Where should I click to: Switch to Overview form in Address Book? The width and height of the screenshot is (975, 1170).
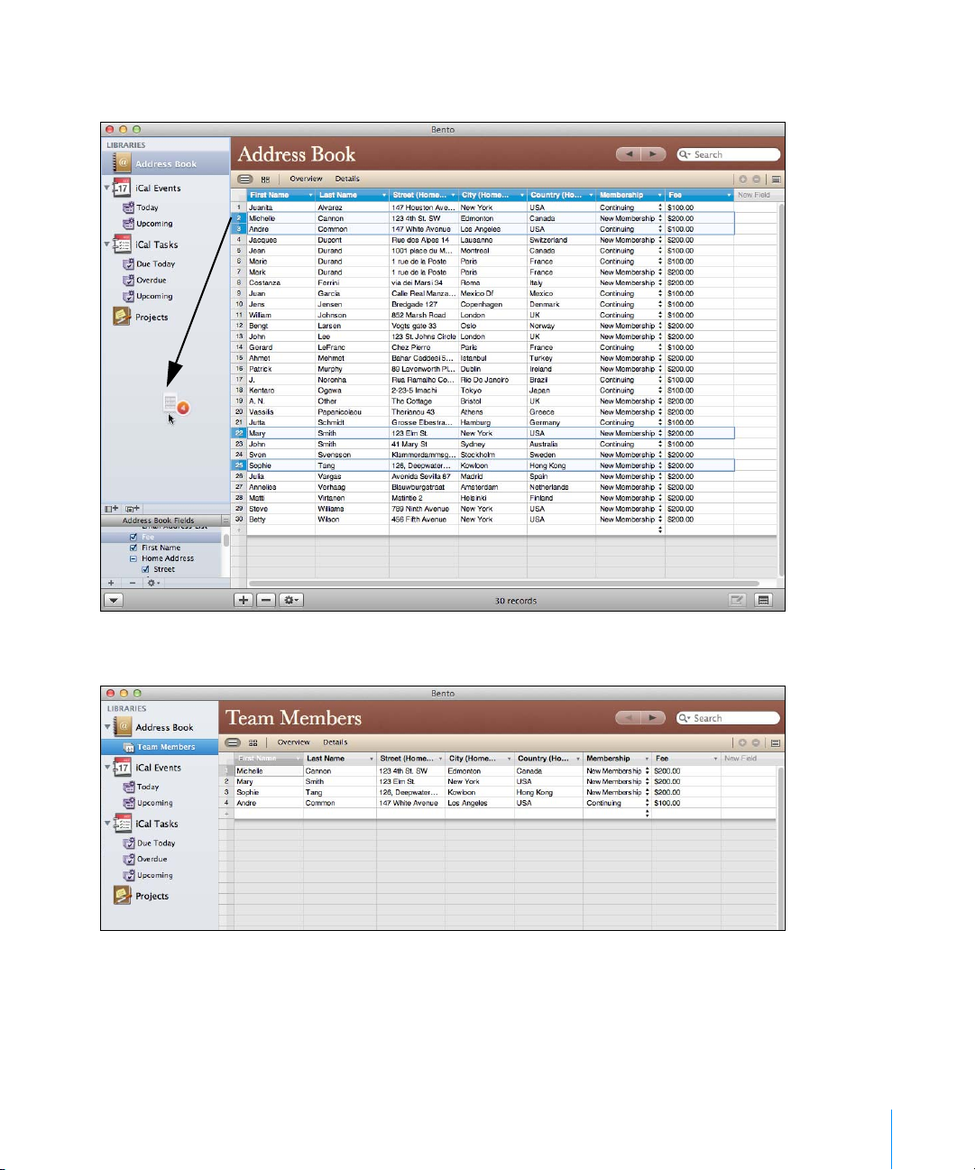pos(306,179)
